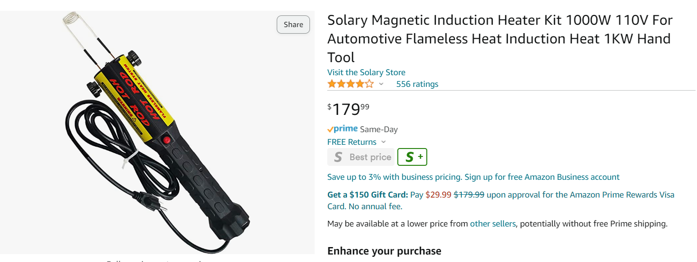Viewport: 697px width, 262px height.
Task: Click the Share button on product image
Action: (293, 24)
